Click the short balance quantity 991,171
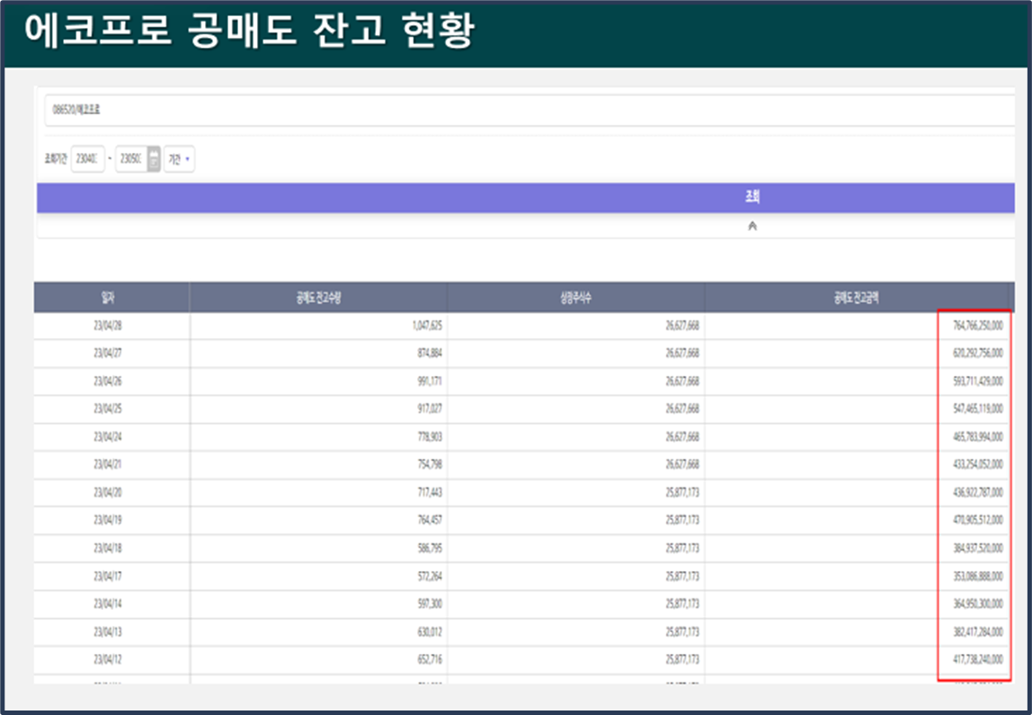 [x=430, y=381]
